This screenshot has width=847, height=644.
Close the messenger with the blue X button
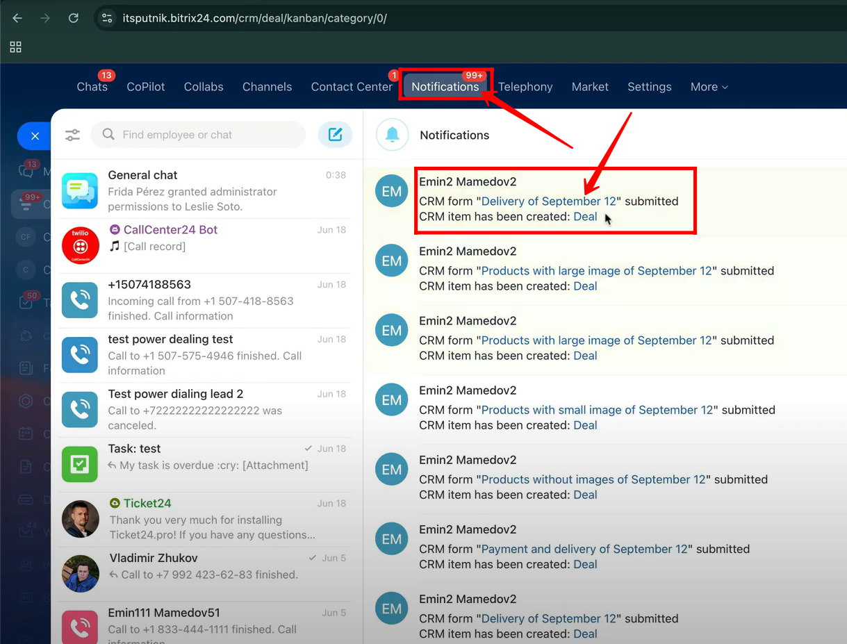[x=35, y=136]
